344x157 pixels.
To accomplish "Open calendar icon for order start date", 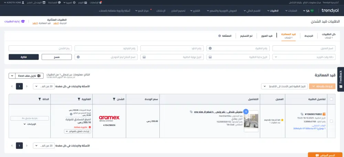I will click(210, 57).
